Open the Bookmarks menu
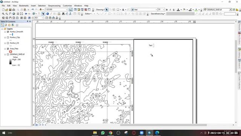Viewport: 241px width, 136px height. 24,6
